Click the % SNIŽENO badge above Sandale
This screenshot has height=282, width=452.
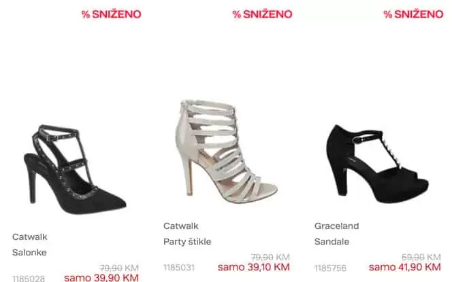point(413,14)
